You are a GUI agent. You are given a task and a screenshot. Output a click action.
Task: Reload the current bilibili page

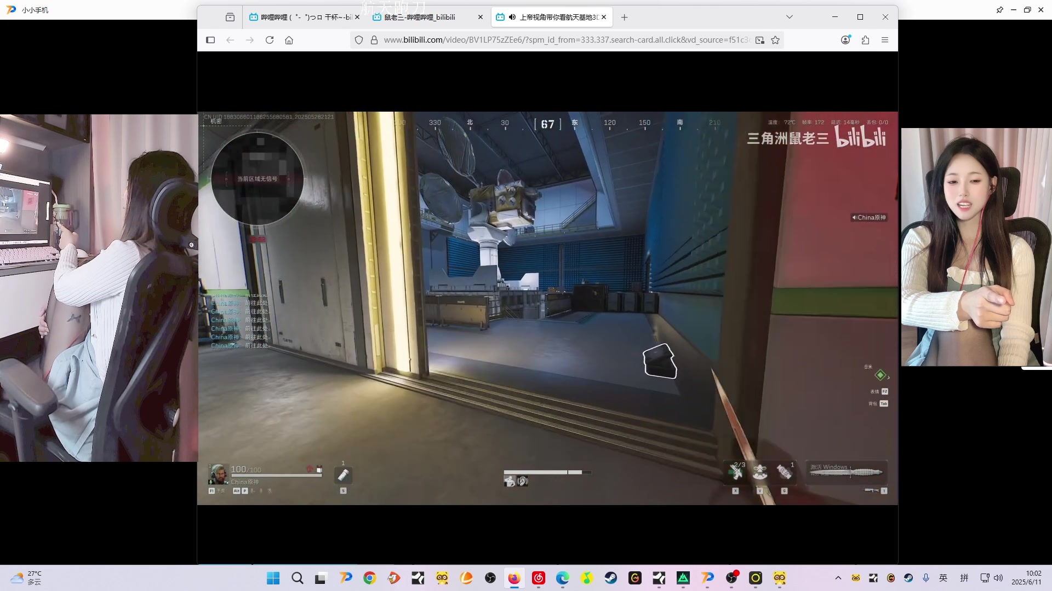[270, 40]
